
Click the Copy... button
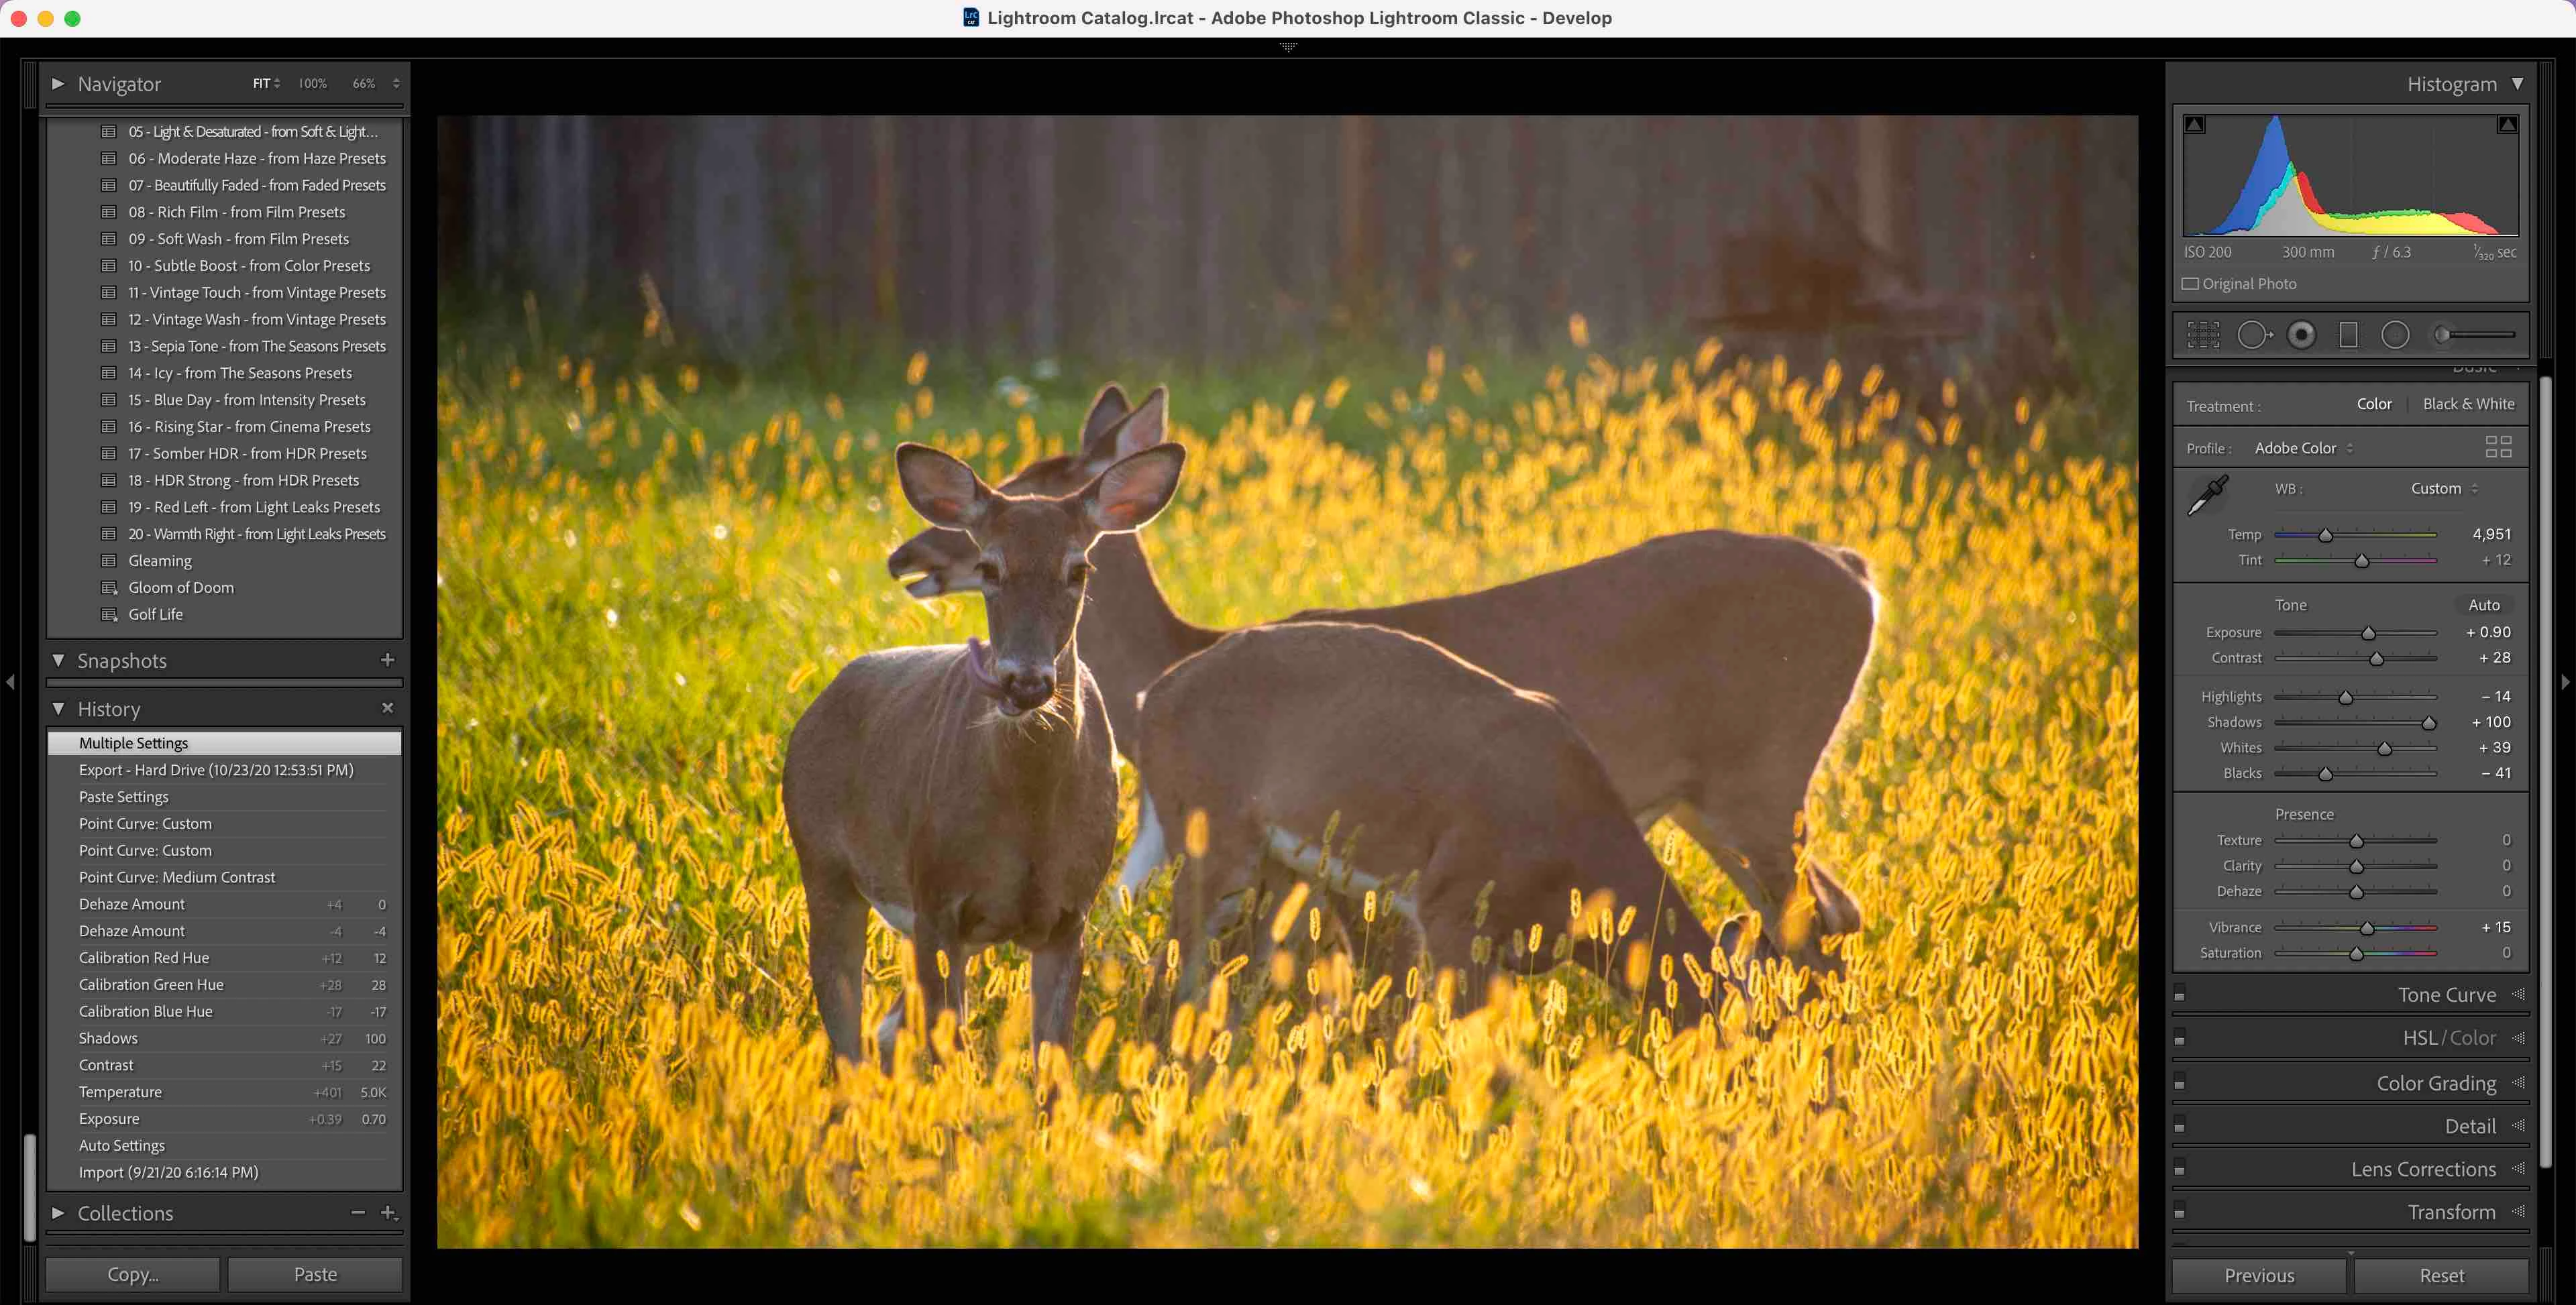click(133, 1274)
